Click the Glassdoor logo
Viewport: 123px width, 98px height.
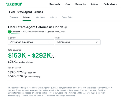pyautogui.click(x=14, y=4)
